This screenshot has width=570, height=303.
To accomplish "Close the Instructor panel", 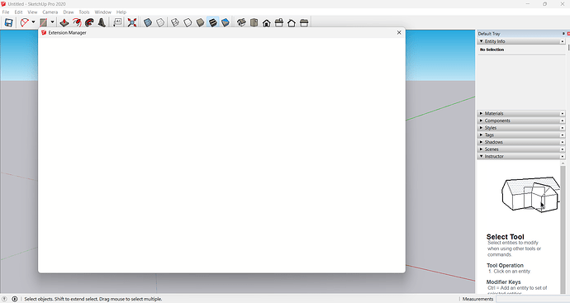I will click(x=563, y=157).
